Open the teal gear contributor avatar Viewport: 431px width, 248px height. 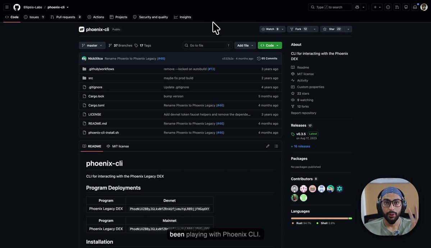tap(339, 189)
